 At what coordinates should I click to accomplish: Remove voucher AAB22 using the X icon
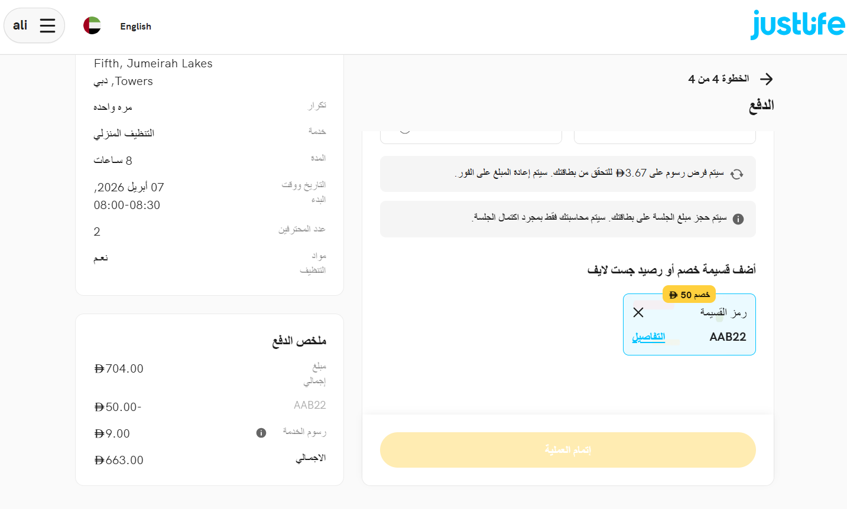(638, 312)
